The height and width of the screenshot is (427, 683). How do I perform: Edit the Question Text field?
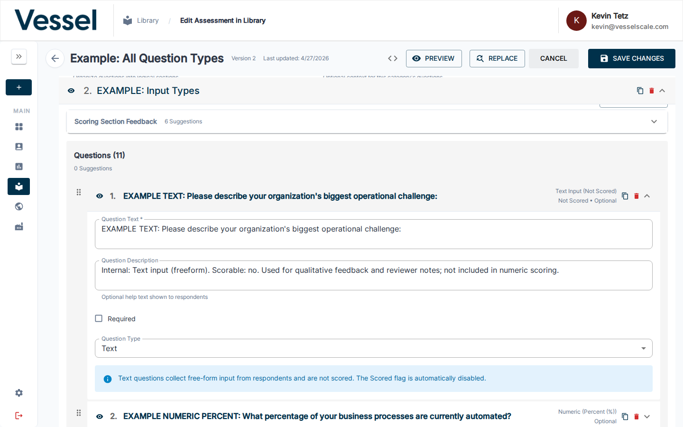click(374, 234)
